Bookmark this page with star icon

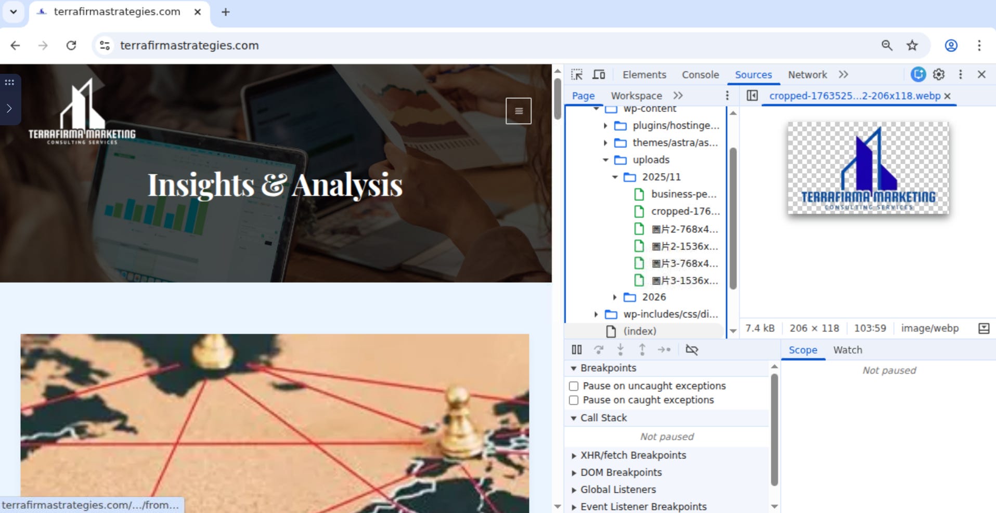[912, 45]
